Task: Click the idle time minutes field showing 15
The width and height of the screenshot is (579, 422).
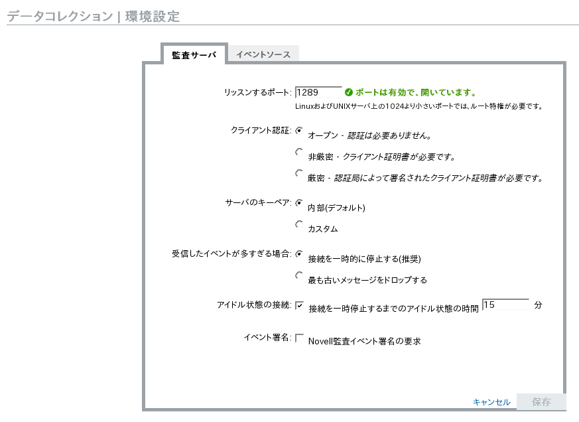Action: (505, 305)
